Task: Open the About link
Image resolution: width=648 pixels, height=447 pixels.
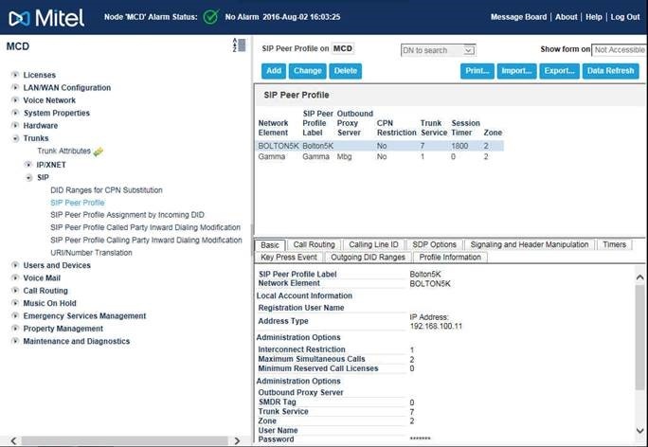Action: pos(566,17)
